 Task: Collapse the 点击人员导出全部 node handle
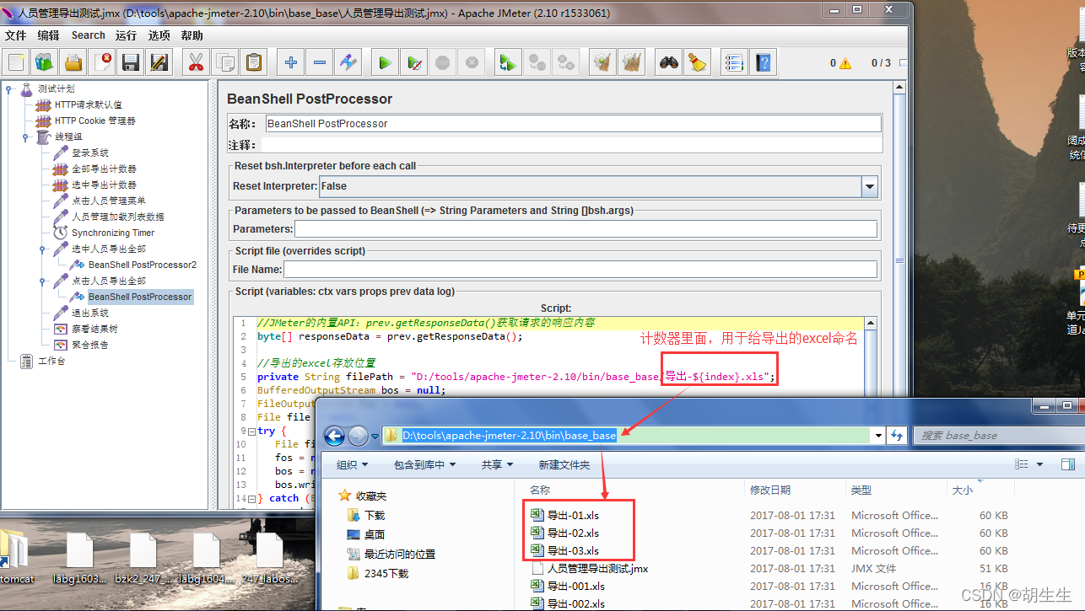point(43,281)
